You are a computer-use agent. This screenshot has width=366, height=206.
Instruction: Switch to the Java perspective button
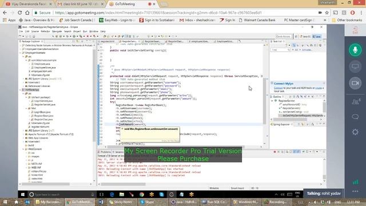[317, 37]
